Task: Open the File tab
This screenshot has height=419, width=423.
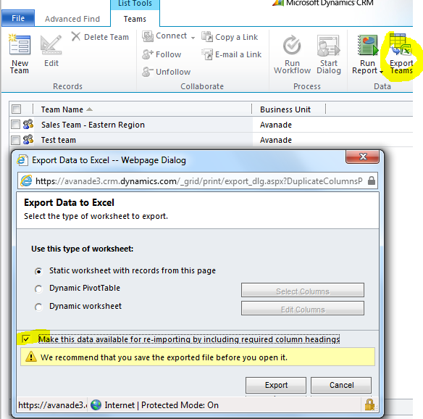Action: (x=18, y=18)
